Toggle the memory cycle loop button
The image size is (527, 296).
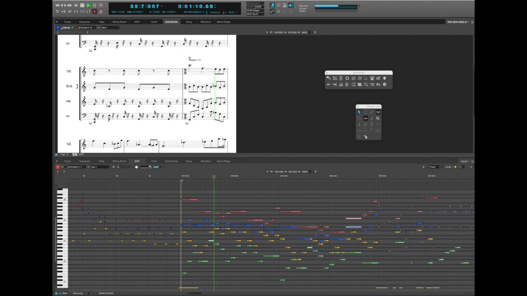click(x=70, y=12)
